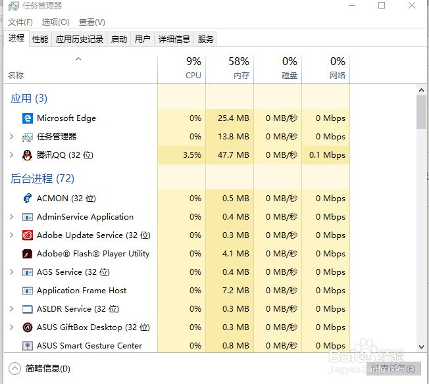Open the 文件(F) menu

(x=20, y=22)
